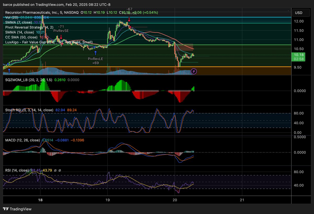314x214 pixels.
Task: Select the MACD (12, 26, close) legend
Action: 23,140
